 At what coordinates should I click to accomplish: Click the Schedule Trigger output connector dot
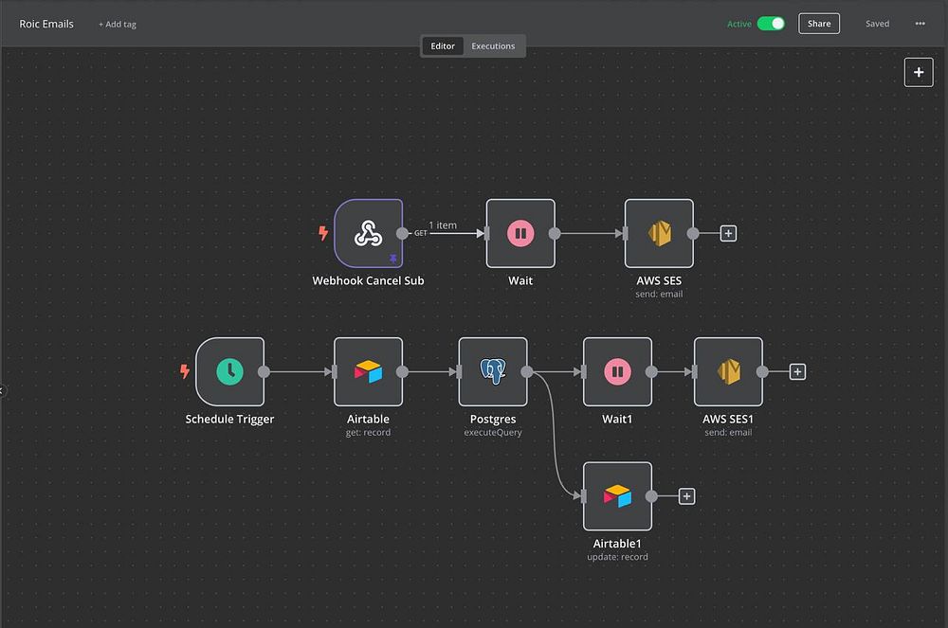(264, 371)
